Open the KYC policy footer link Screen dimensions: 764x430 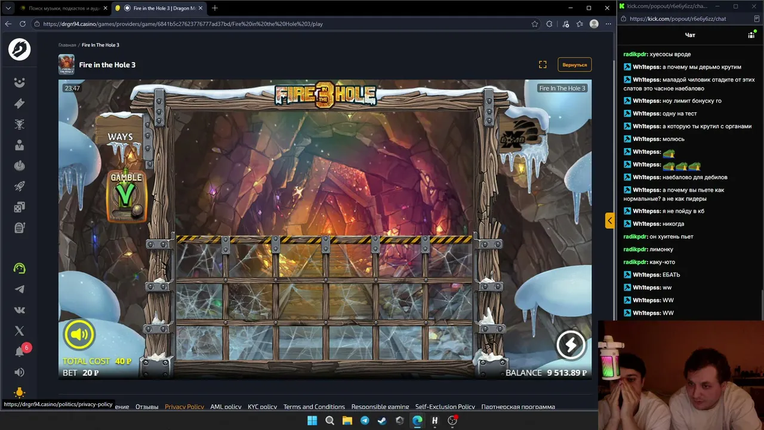pos(262,407)
